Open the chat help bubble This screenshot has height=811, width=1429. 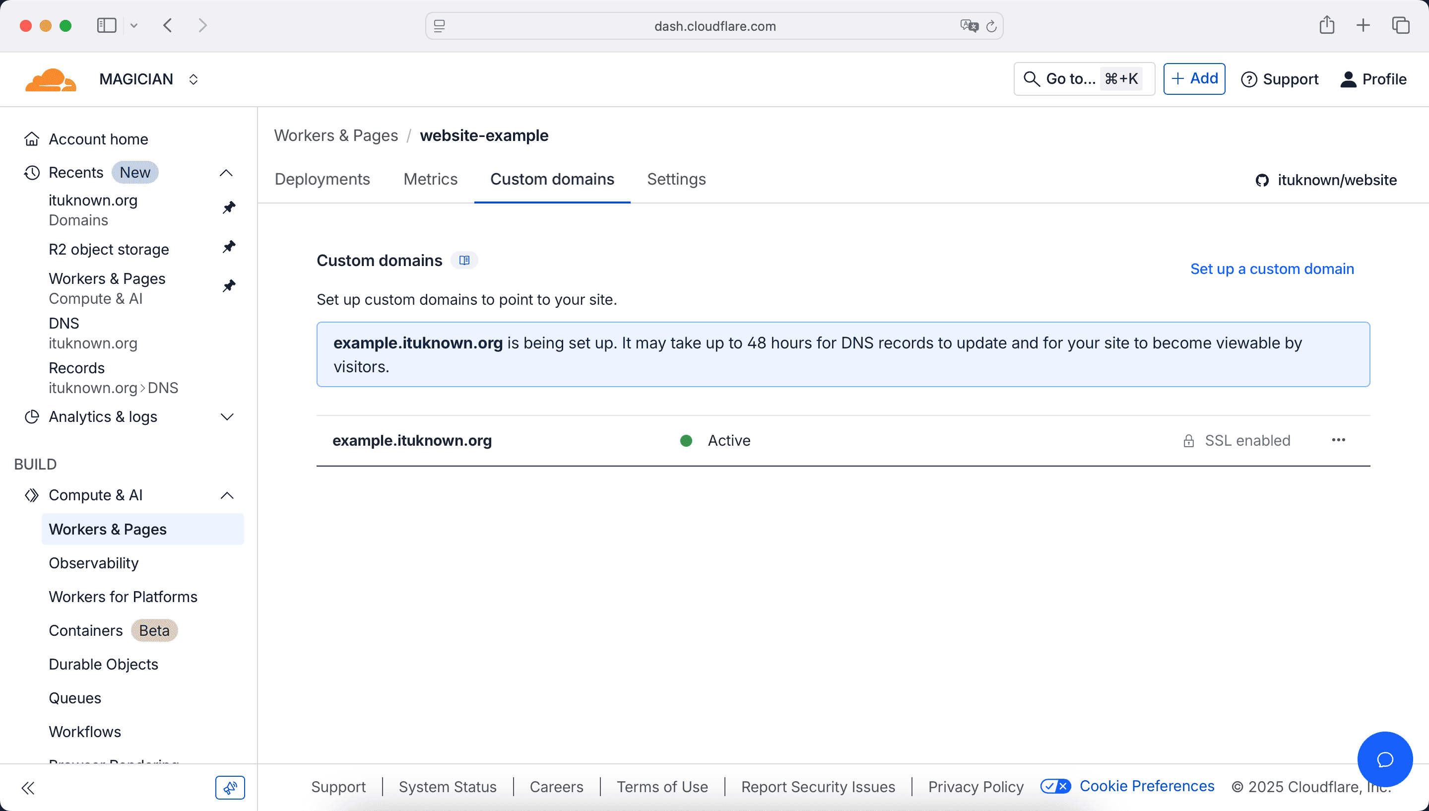coord(1384,759)
